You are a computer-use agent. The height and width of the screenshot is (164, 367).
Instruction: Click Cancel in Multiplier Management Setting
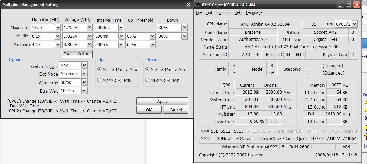pos(176,110)
